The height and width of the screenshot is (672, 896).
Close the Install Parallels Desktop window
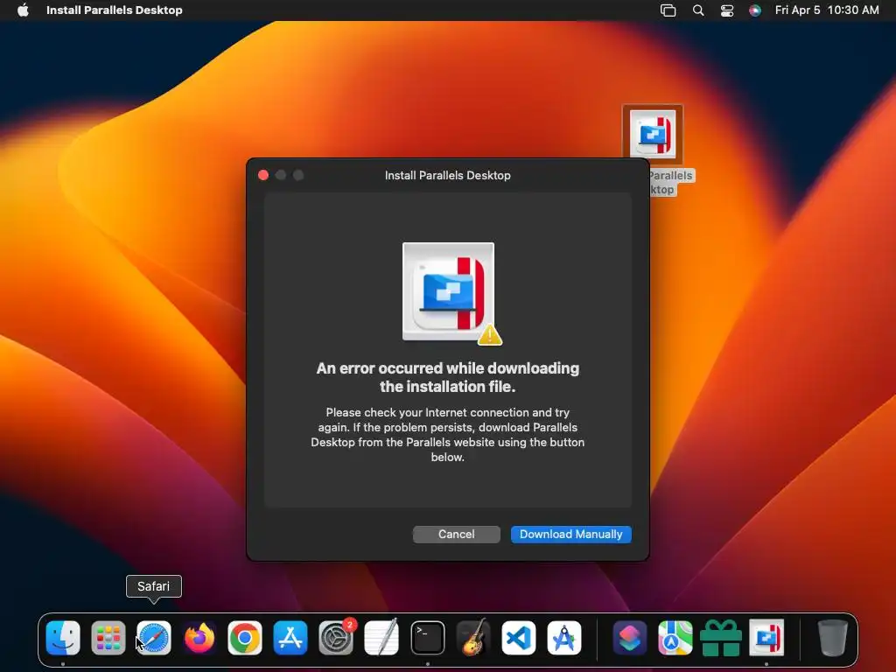[x=263, y=175]
